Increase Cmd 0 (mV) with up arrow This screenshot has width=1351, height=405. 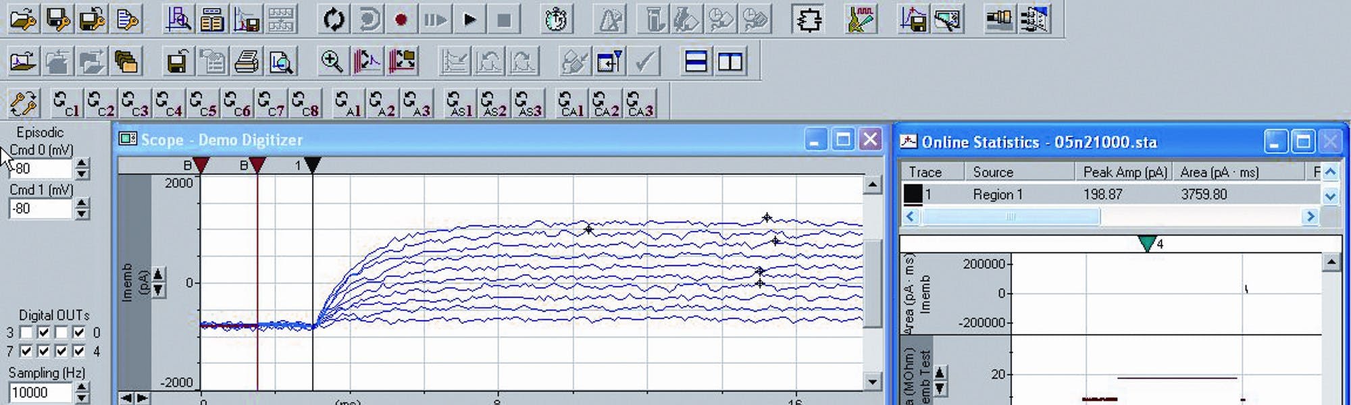click(82, 163)
